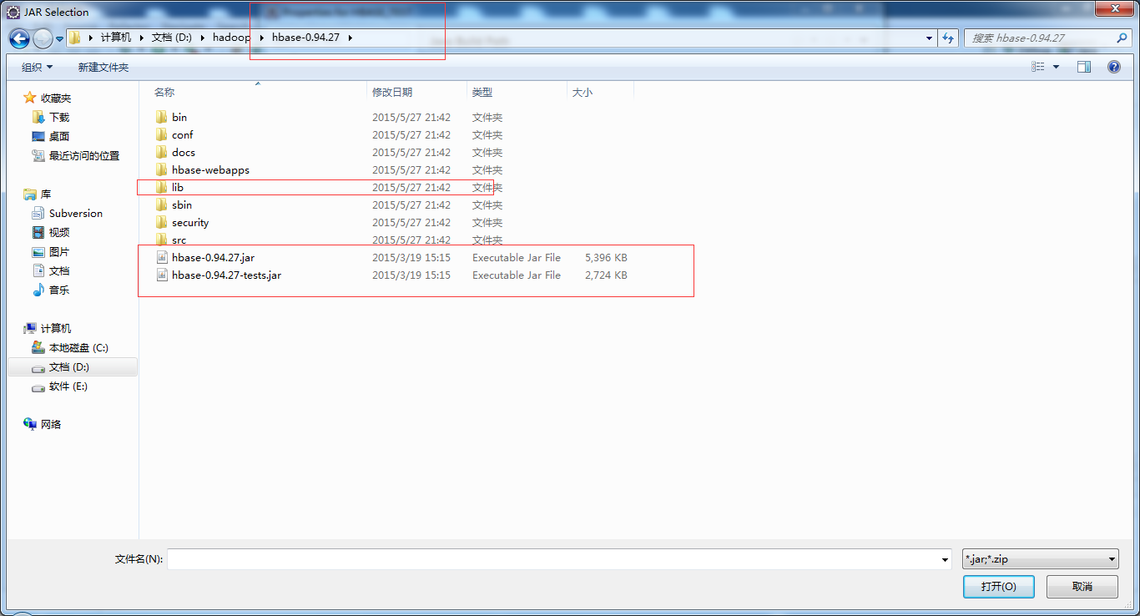The height and width of the screenshot is (616, 1140).
Task: Select 音乐 library in navigation pane
Action: click(x=59, y=290)
